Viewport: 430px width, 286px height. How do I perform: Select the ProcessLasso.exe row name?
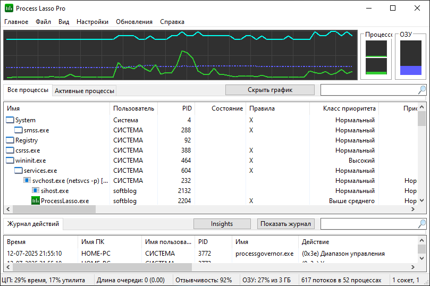click(x=65, y=201)
